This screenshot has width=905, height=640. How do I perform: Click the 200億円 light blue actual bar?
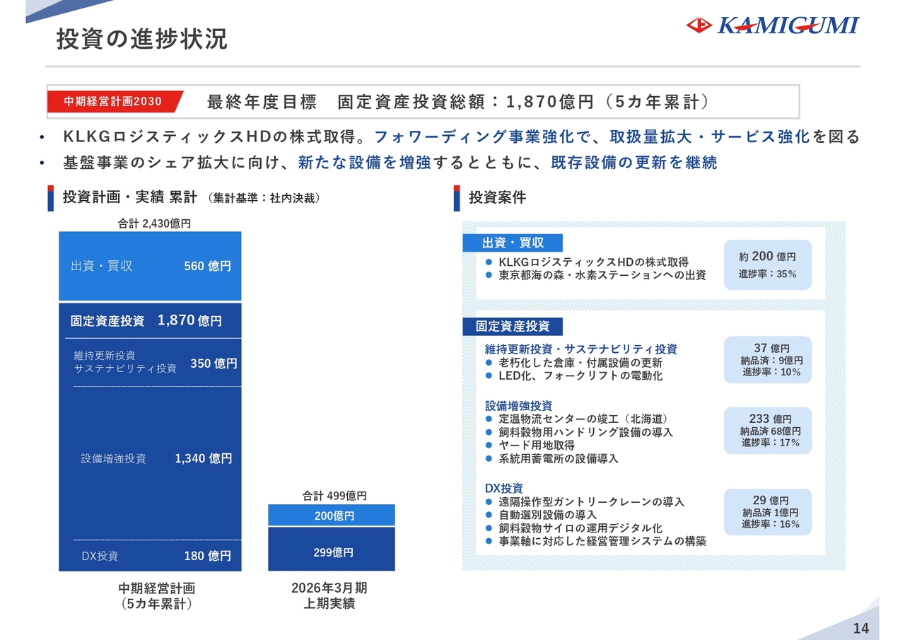332,516
